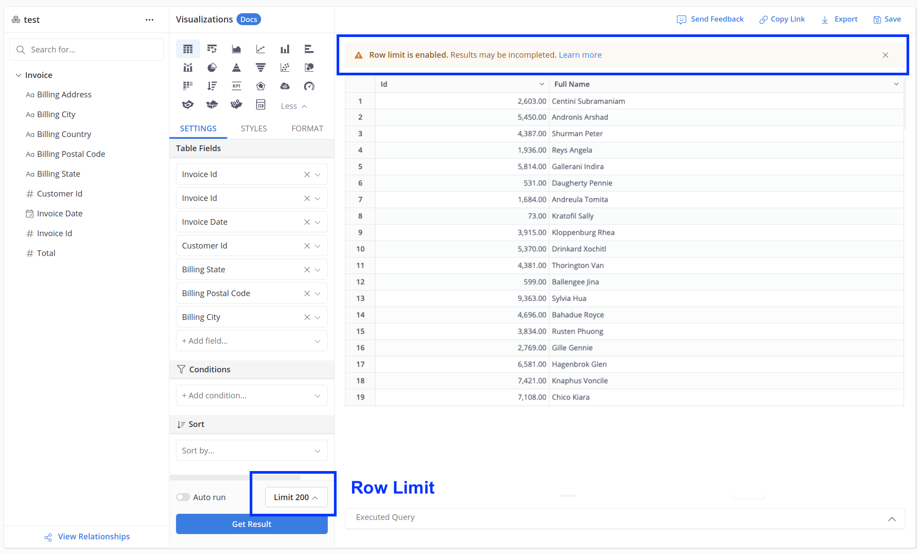Expand options for the Invoice Date table field
This screenshot has width=918, height=553.
click(318, 222)
